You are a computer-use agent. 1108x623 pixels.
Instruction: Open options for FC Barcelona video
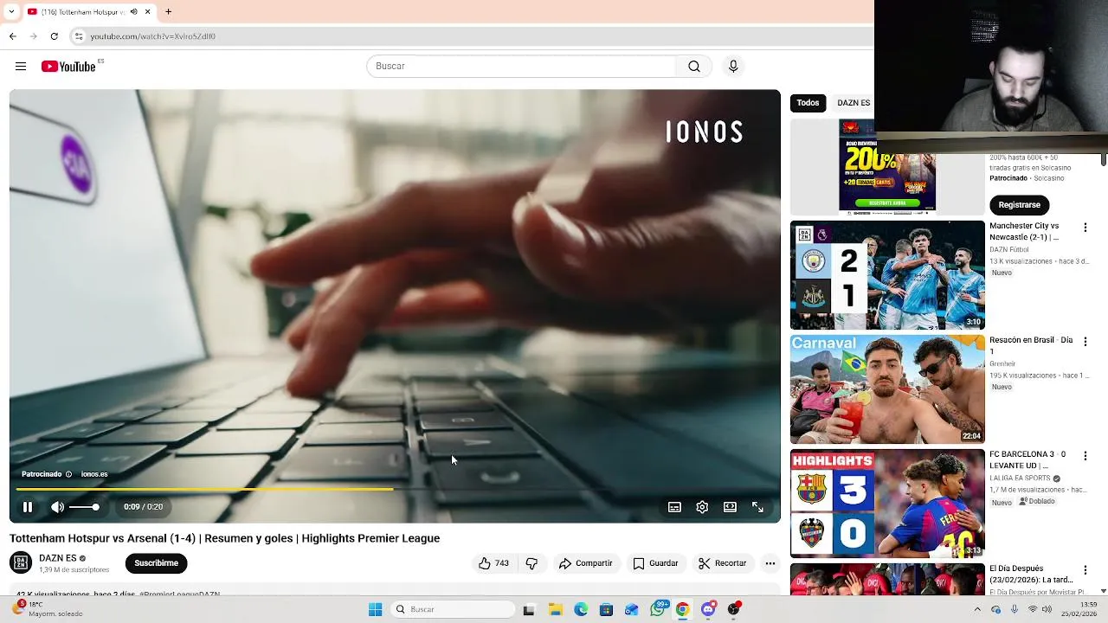point(1085,456)
